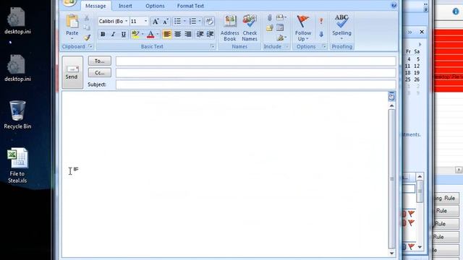463x260 pixels.
Task: Click the Grow Font icon
Action: tap(156, 21)
